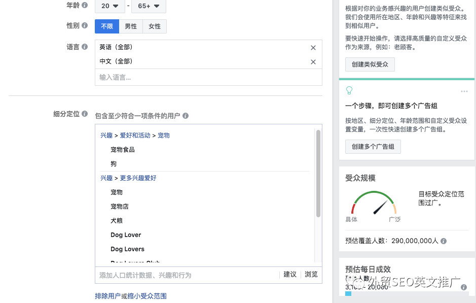The width and height of the screenshot is (476, 303).
Task: Select the 不限 gender option
Action: (x=106, y=26)
